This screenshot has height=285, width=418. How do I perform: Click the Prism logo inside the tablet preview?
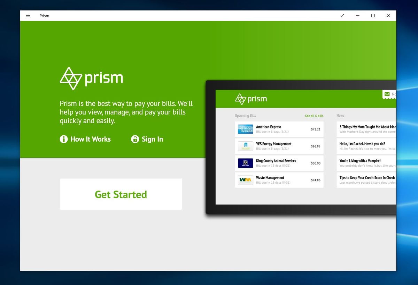pos(250,99)
